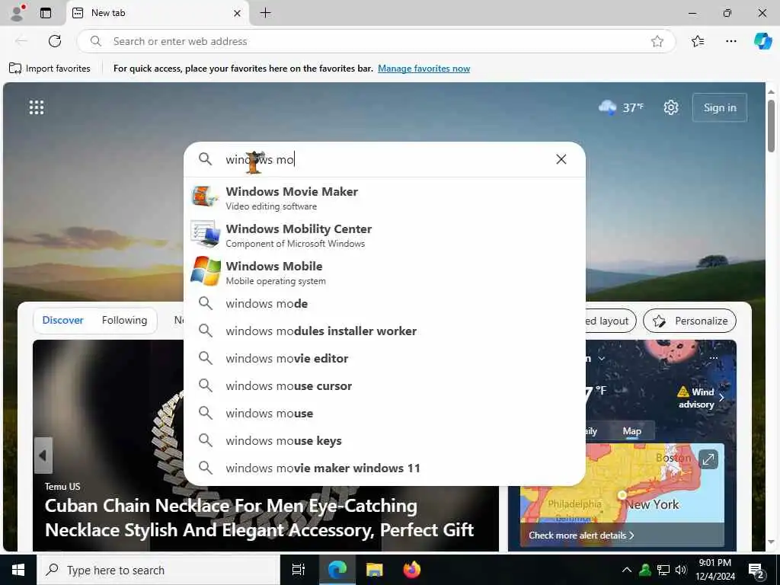Go to previous news slide arrow
Image resolution: width=780 pixels, height=585 pixels.
click(x=43, y=456)
